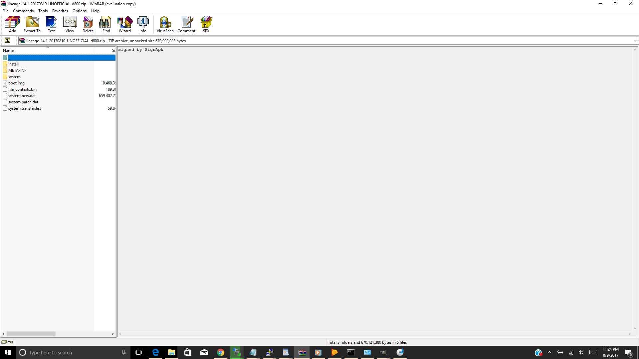Launch the Wizard toolbar icon
Screen dimensions: 639x359
click(125, 25)
